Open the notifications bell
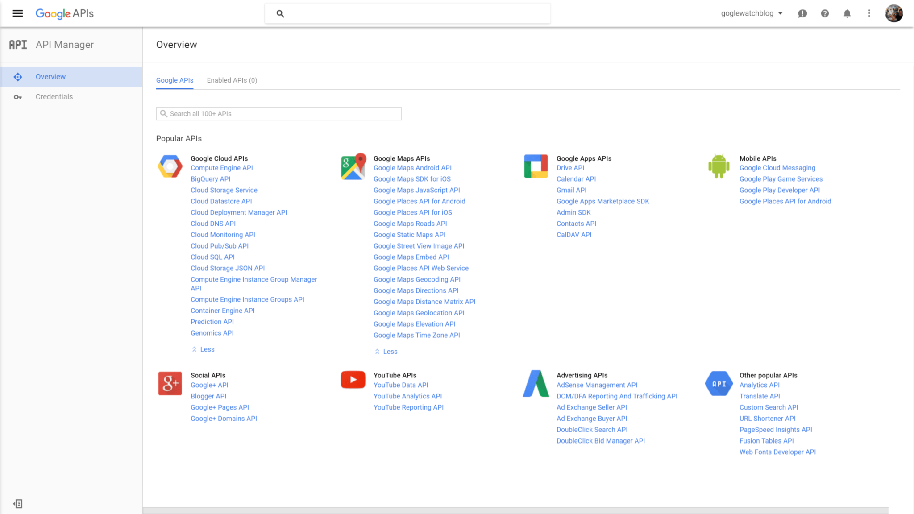Screen dimensions: 914x514 coord(847,13)
